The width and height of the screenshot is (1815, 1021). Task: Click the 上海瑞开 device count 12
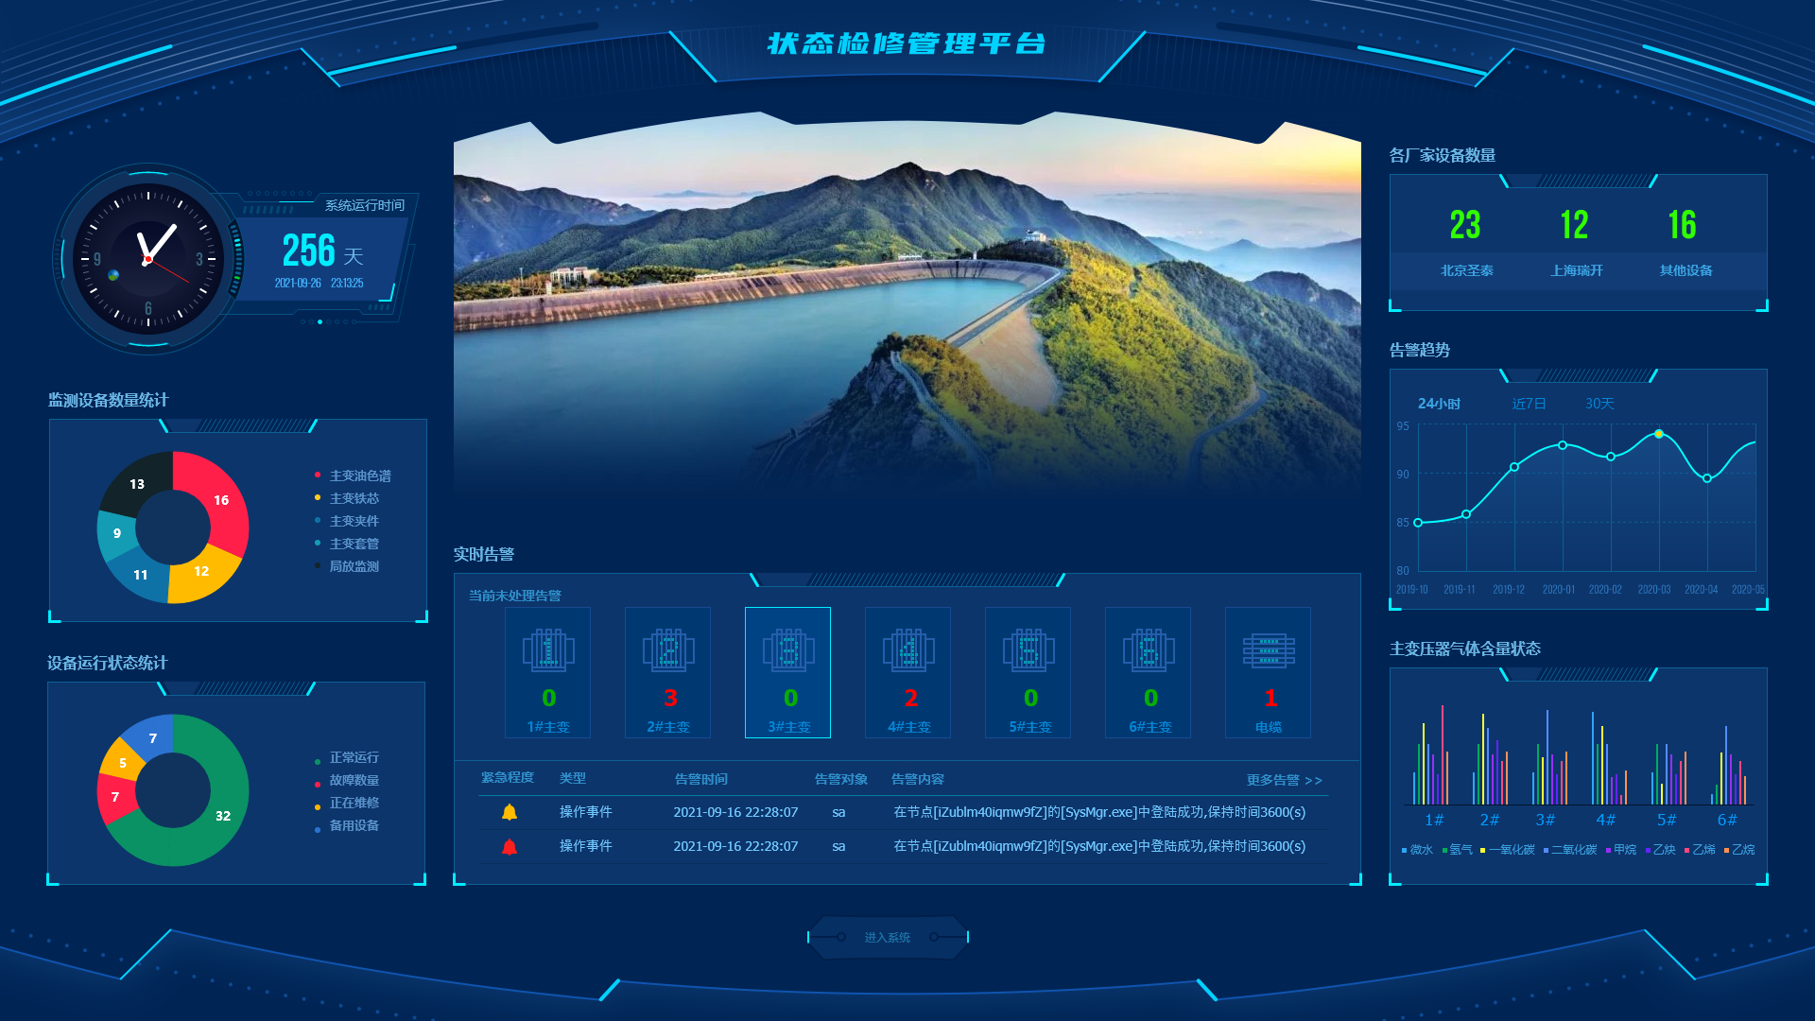click(1574, 225)
